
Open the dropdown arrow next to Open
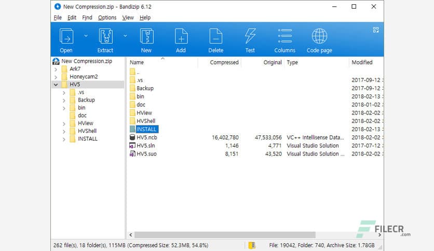[86, 36]
